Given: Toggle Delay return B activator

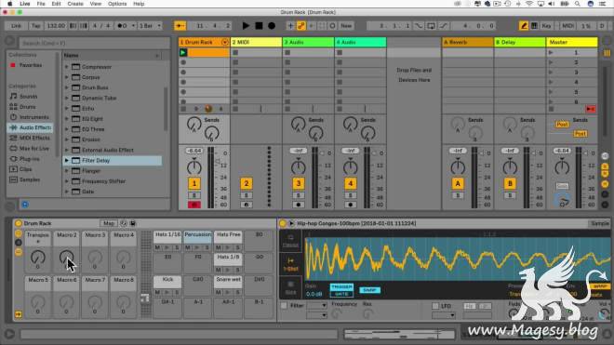Looking at the screenshot, I should [510, 183].
